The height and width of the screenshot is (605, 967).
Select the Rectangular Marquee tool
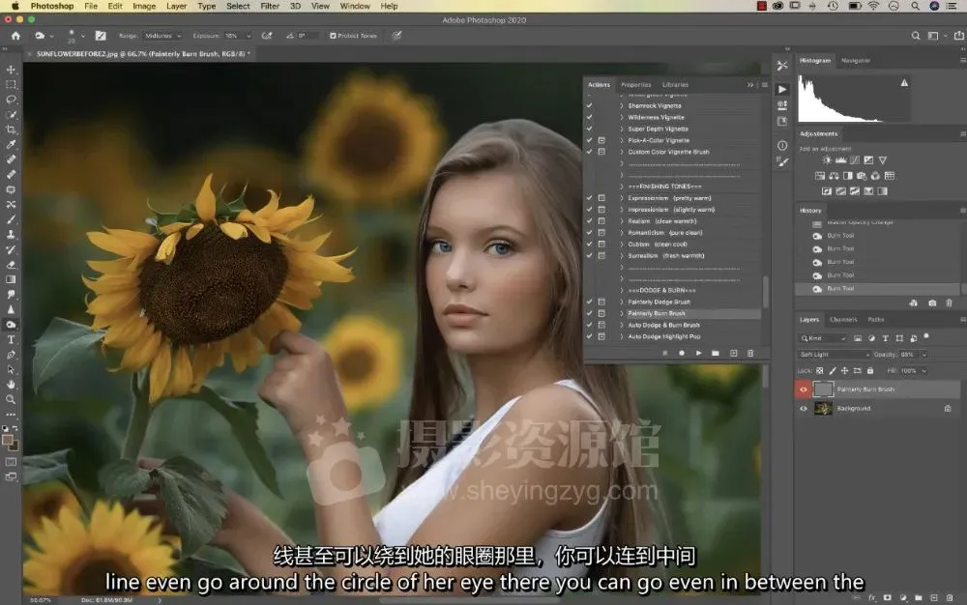(11, 84)
